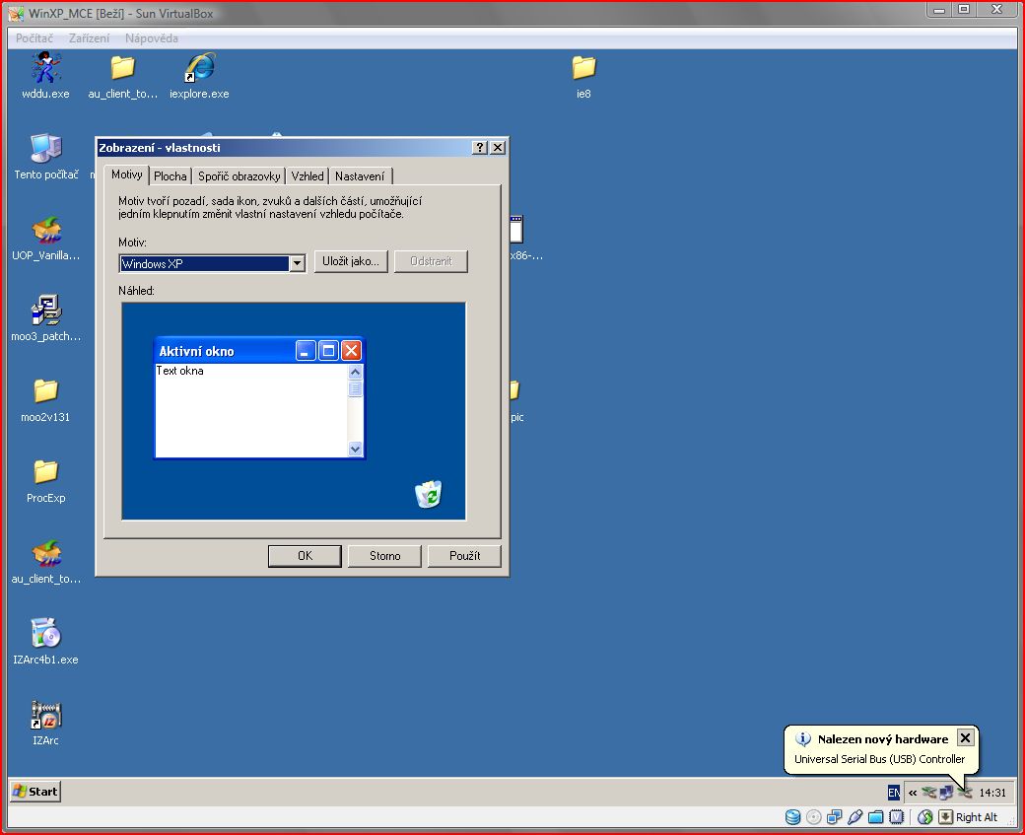
Task: Select the moo2v131 folder
Action: [x=45, y=399]
